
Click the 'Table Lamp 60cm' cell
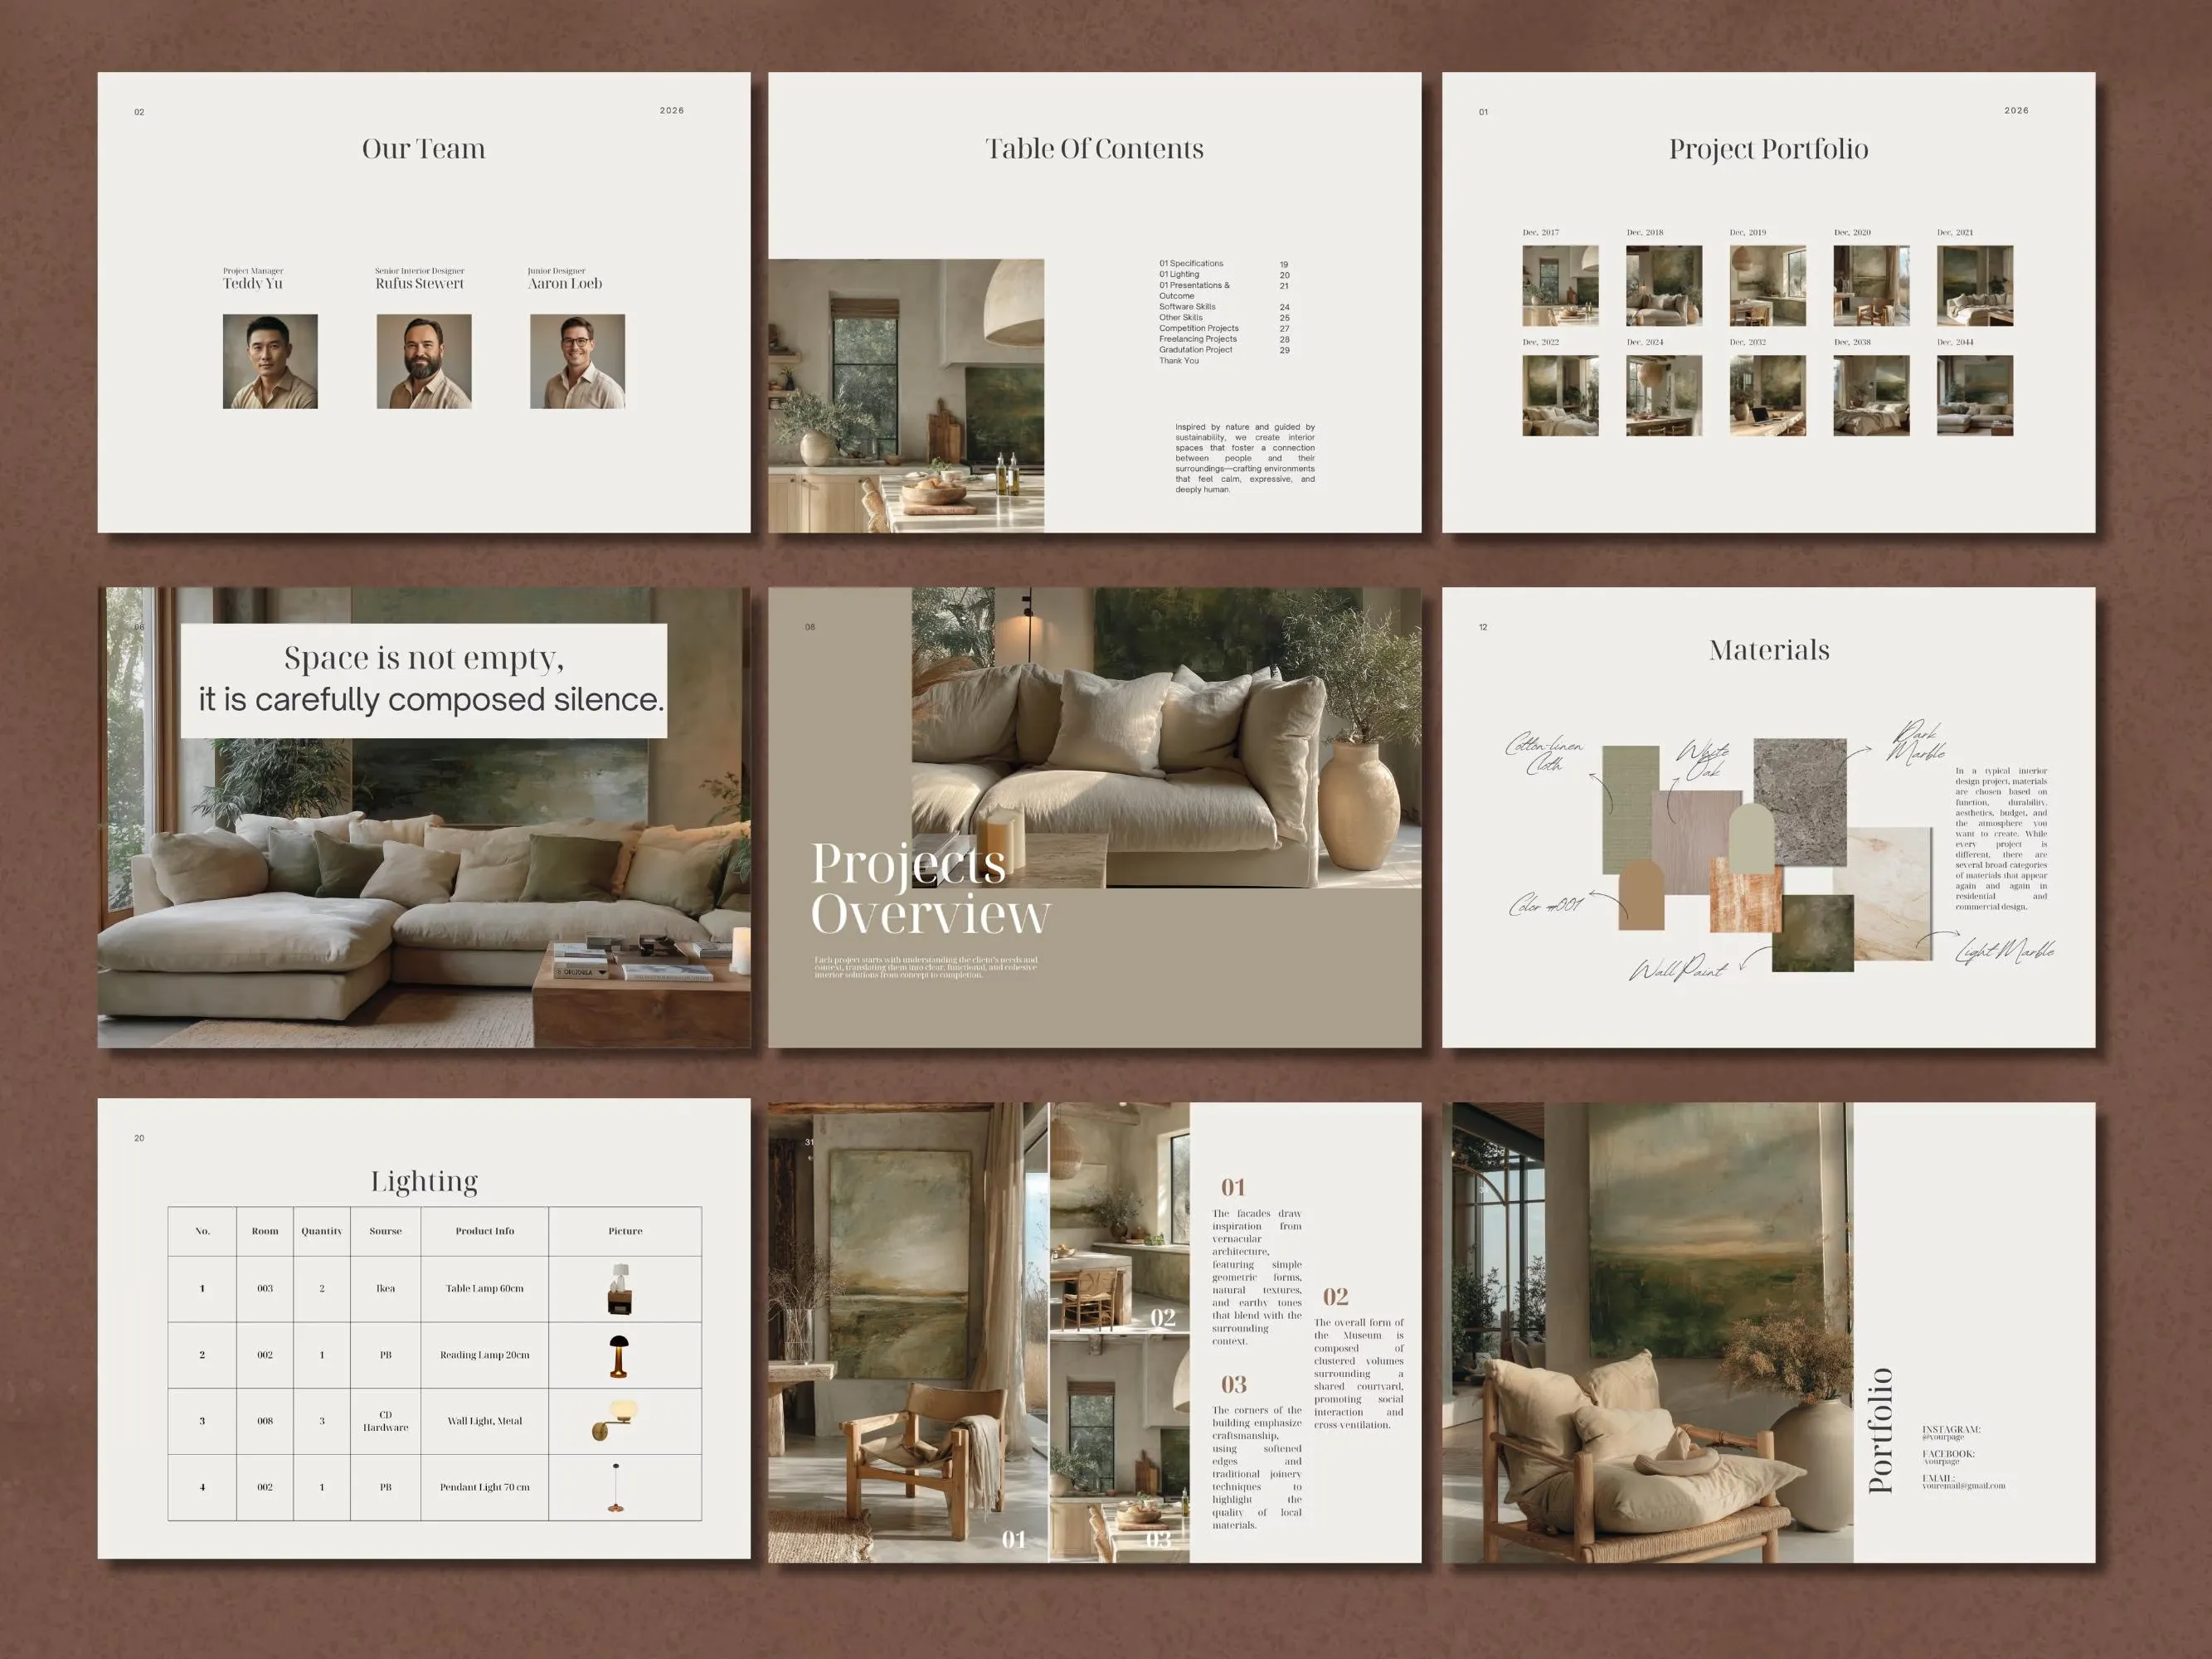tap(484, 1288)
